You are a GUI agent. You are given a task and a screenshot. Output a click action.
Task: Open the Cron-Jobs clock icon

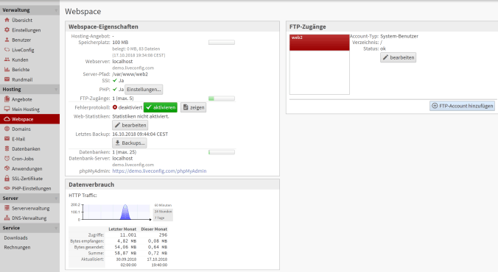(7, 159)
